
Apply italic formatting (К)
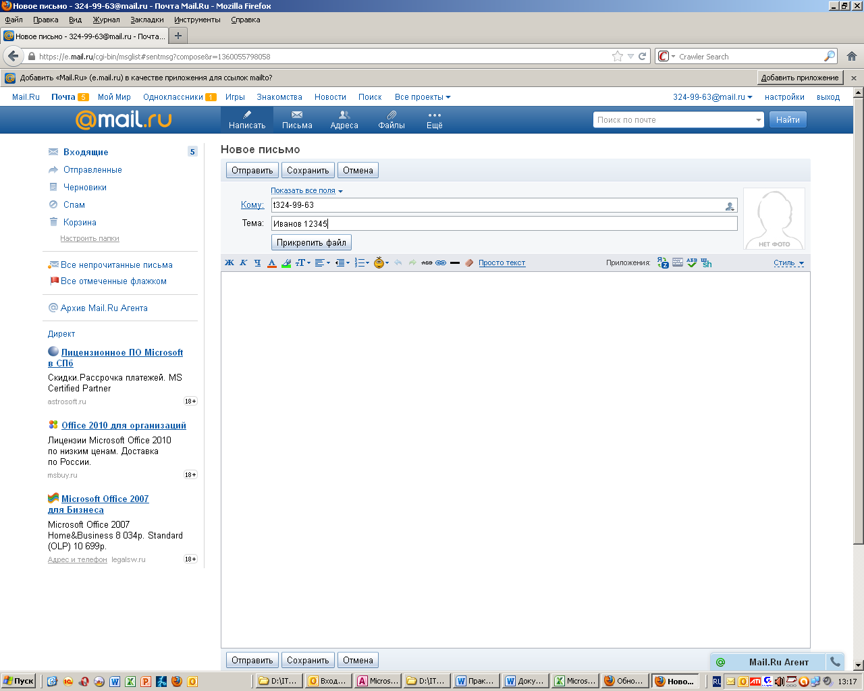244,262
